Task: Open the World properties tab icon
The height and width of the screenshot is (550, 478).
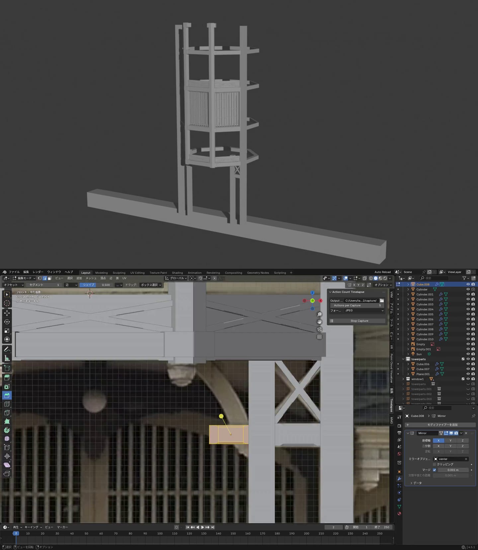Action: (x=399, y=454)
